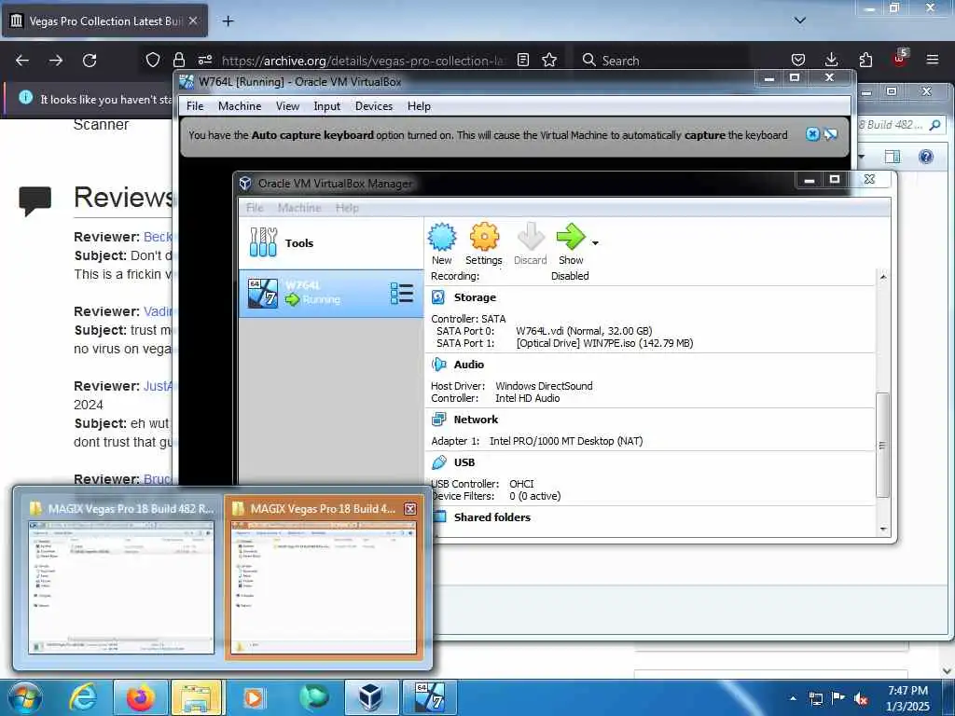
Task: Click the muted volume tray icon
Action: tap(861, 699)
